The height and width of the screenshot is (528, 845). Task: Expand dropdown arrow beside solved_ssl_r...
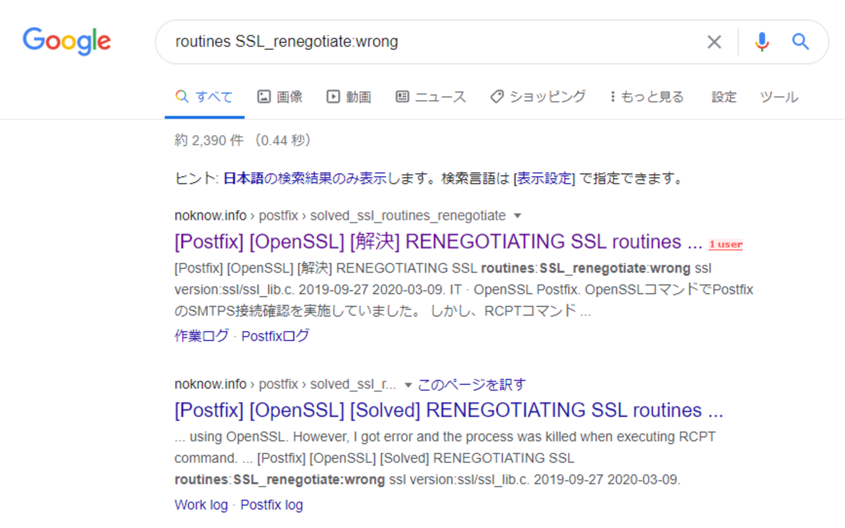408,384
